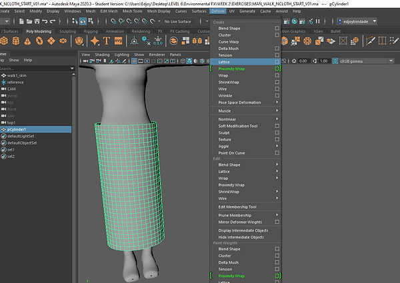Create a polygon cone from shelf
The image size is (400, 283).
[x=27, y=41]
